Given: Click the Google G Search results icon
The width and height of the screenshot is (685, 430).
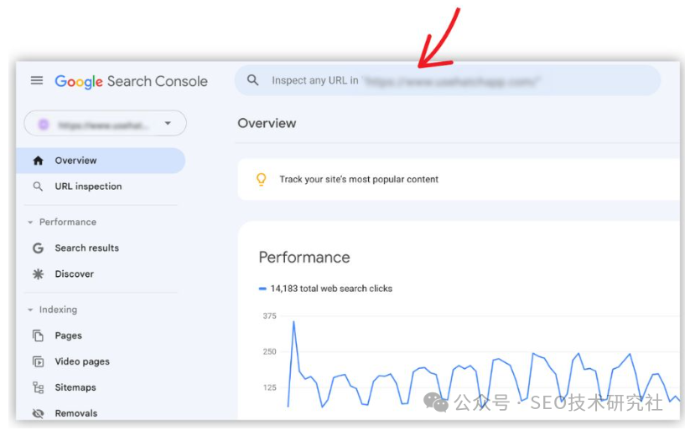Looking at the screenshot, I should click(x=38, y=248).
